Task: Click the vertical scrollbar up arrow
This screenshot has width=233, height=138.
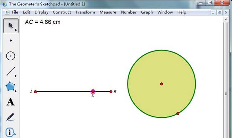Action: click(226, 19)
